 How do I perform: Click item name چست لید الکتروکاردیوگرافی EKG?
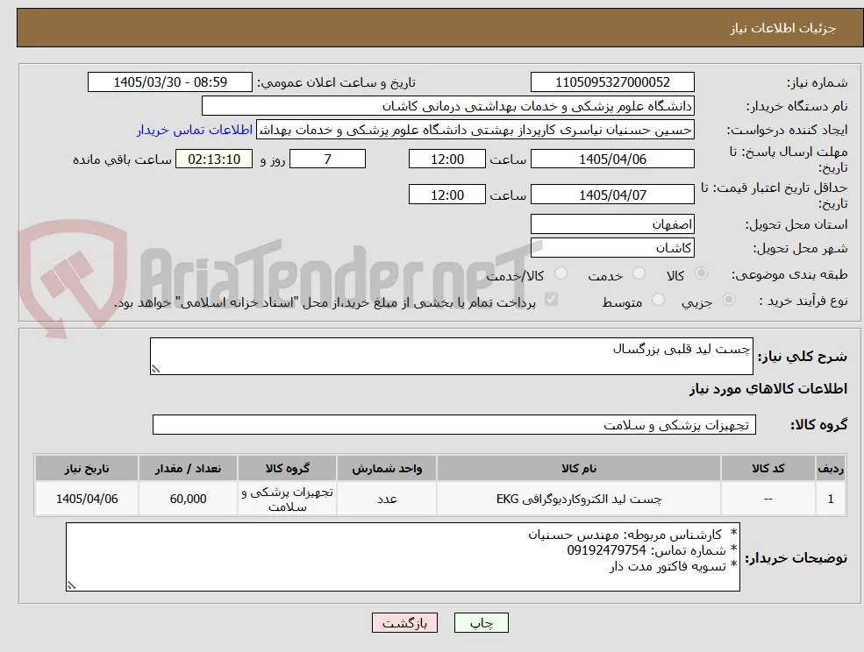tap(579, 499)
